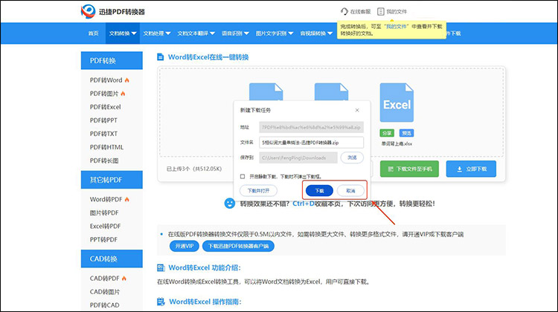Select PDF转PPT in sidebar
The width and height of the screenshot is (558, 312).
[103, 120]
